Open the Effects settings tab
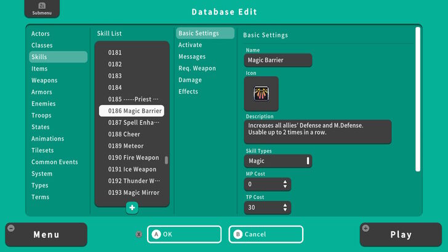448x252 pixels. coord(188,92)
